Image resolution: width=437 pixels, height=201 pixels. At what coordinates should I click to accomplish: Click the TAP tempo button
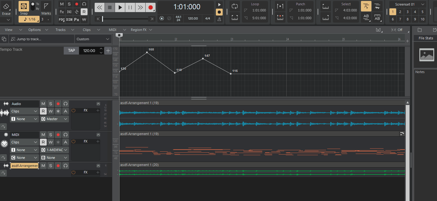tap(71, 50)
